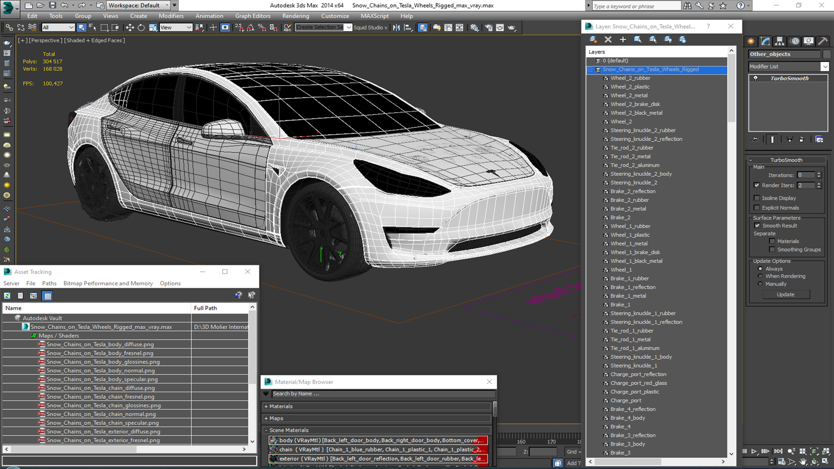Open the selection filter All dropdown
The width and height of the screenshot is (834, 469).
tap(58, 27)
